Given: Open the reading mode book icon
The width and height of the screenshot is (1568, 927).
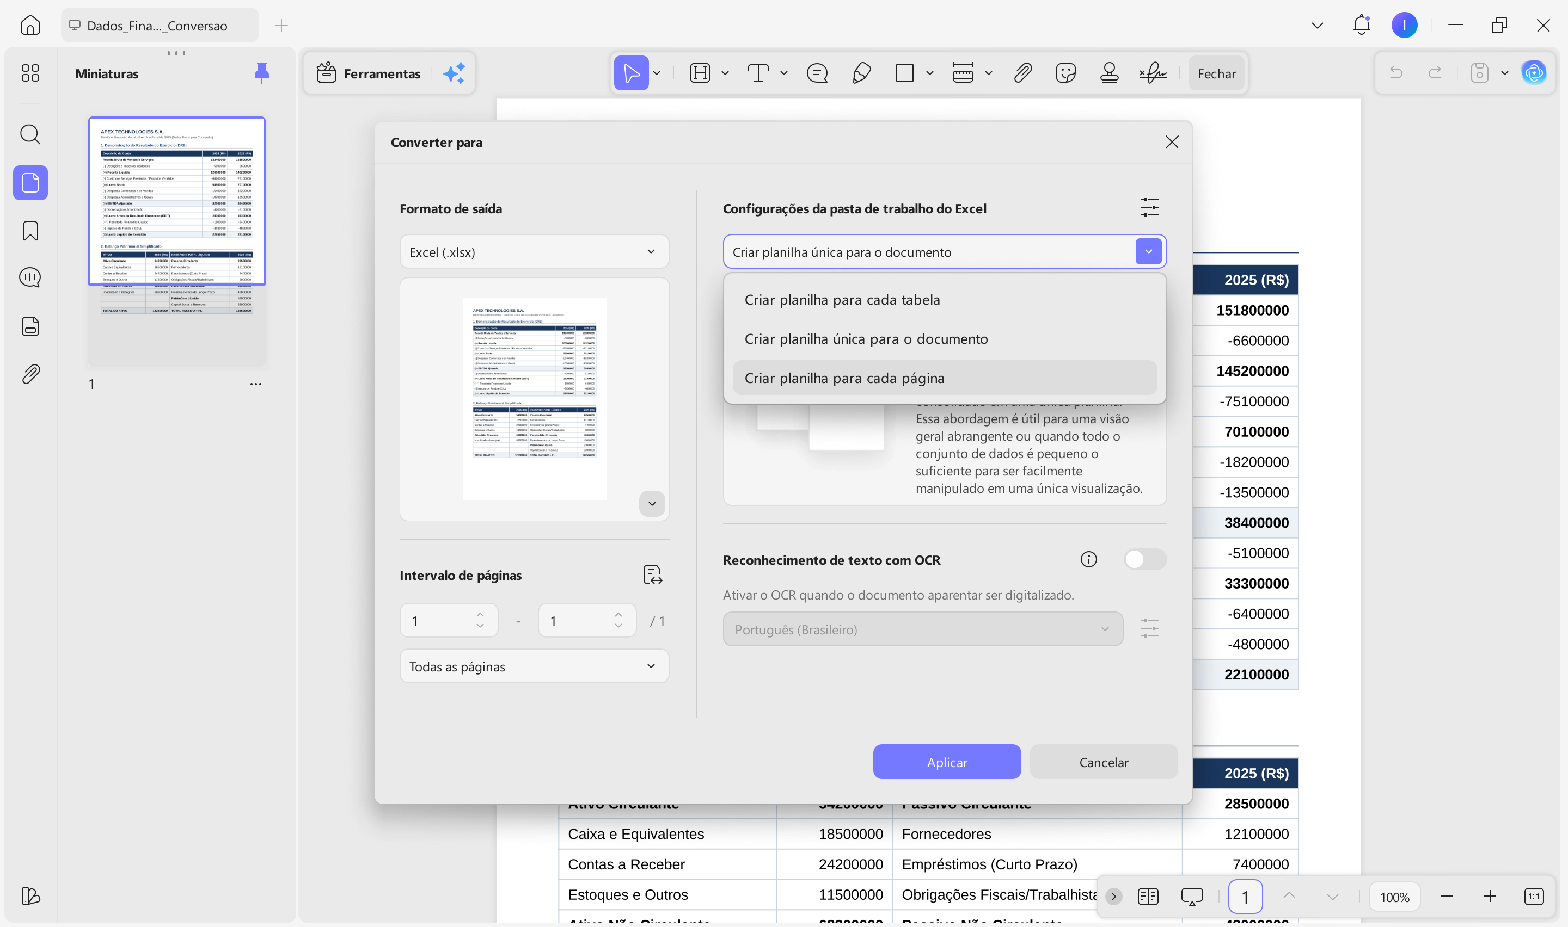Looking at the screenshot, I should coord(1147,897).
